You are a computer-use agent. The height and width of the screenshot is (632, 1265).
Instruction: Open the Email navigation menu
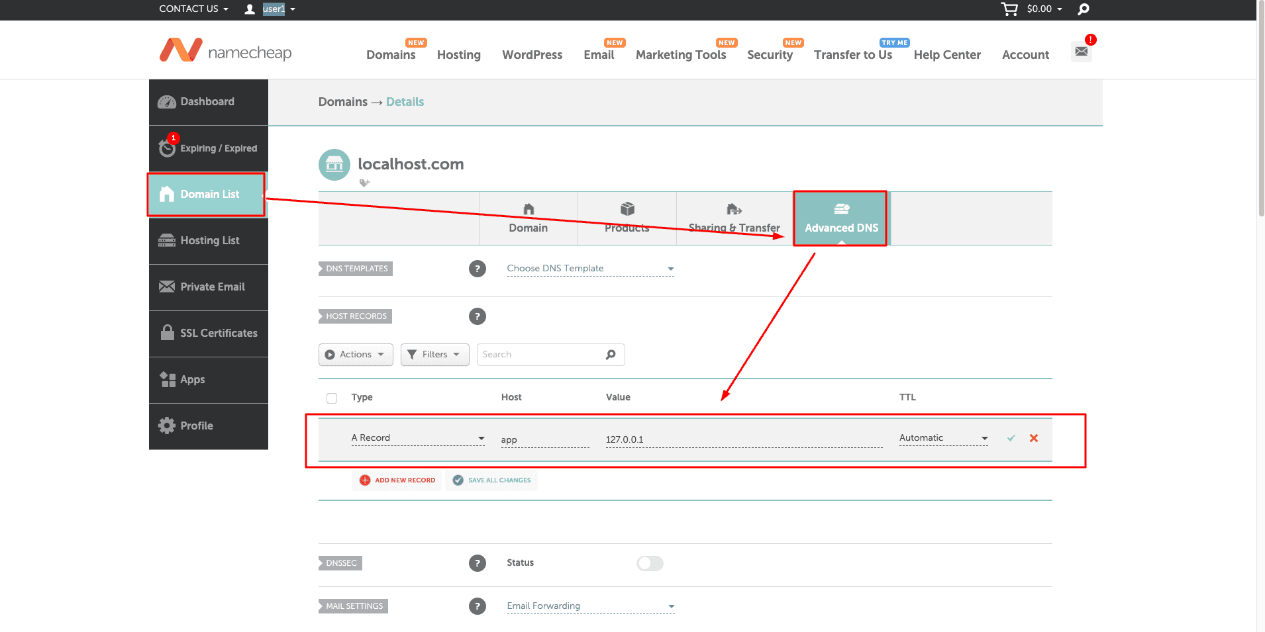pyautogui.click(x=599, y=55)
